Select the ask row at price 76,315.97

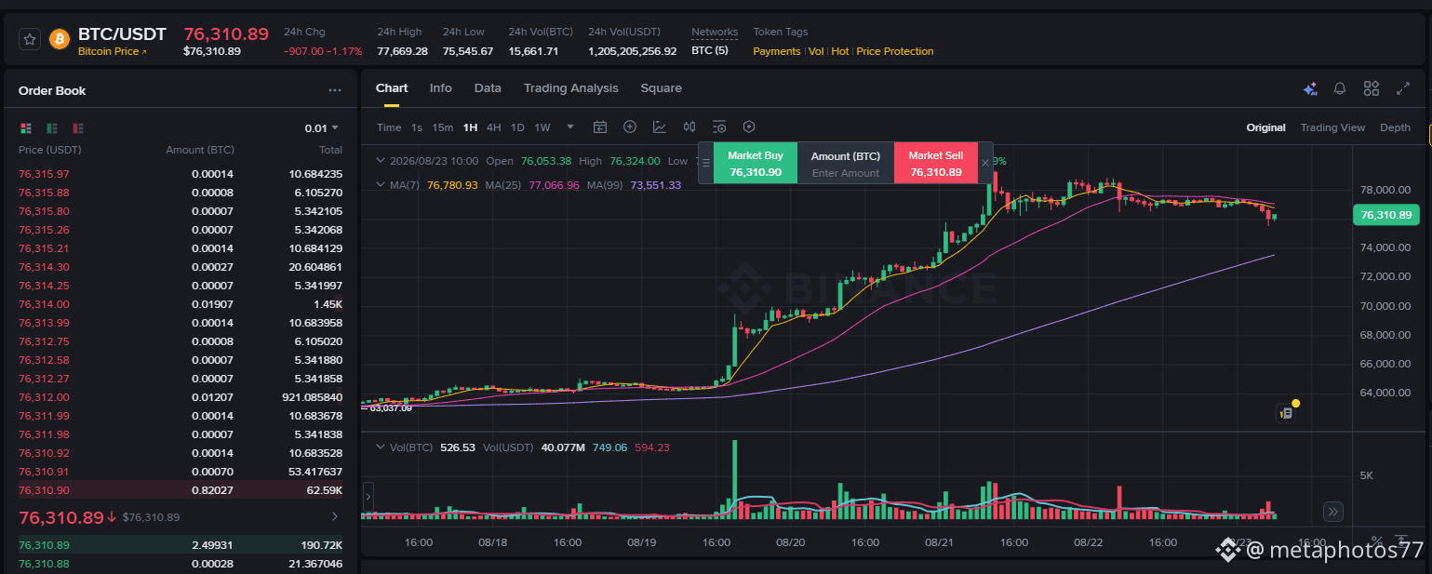click(x=181, y=174)
